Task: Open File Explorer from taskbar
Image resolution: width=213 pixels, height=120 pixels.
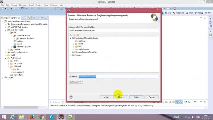Action: 22,117
